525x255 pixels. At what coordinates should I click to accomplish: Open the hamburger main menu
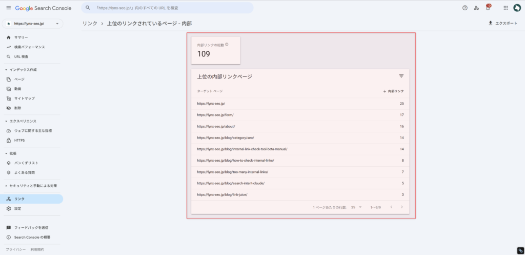click(8, 8)
